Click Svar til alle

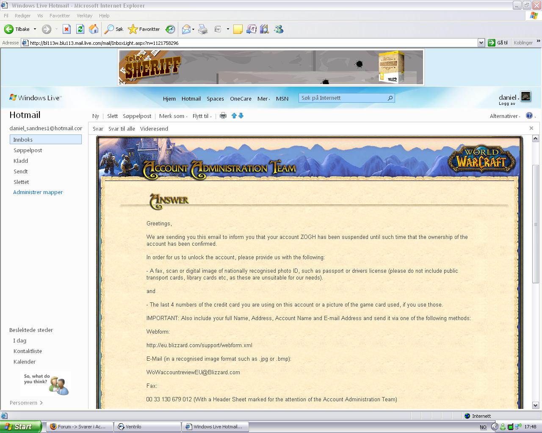click(122, 129)
